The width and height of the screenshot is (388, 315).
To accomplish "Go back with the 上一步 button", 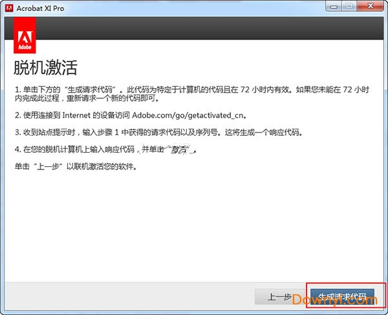I will 279,298.
